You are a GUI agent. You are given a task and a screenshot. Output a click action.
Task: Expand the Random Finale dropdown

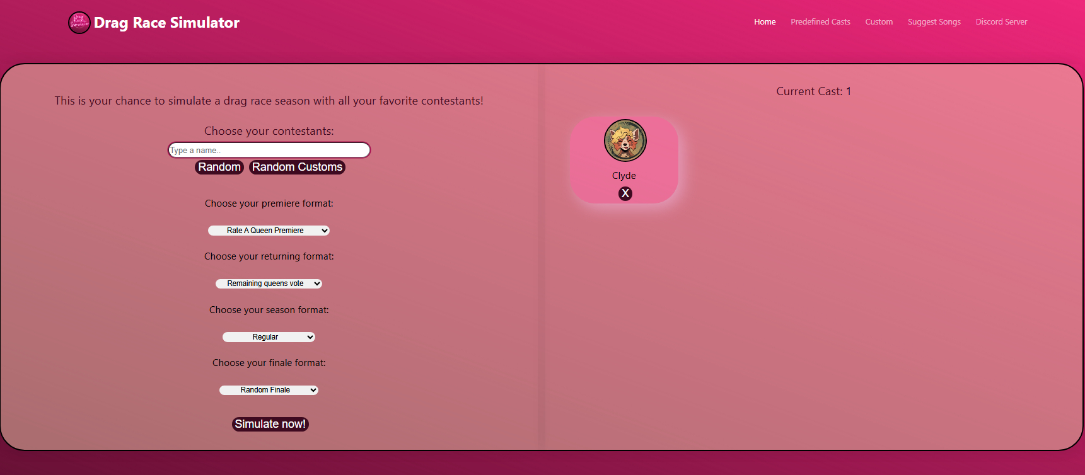(269, 390)
